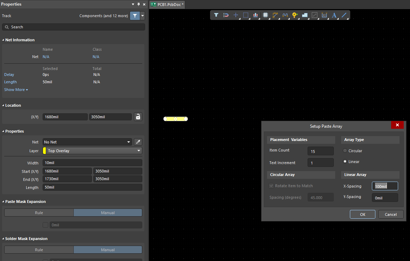Select the Linear array type
This screenshot has height=261, width=410.
[x=345, y=162]
